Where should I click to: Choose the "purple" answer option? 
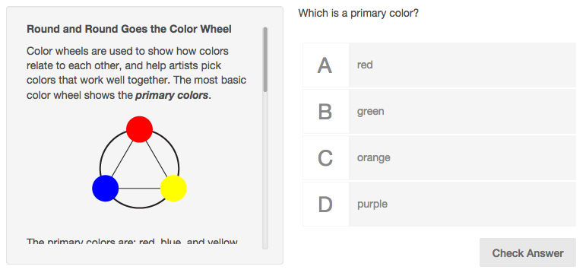439,205
